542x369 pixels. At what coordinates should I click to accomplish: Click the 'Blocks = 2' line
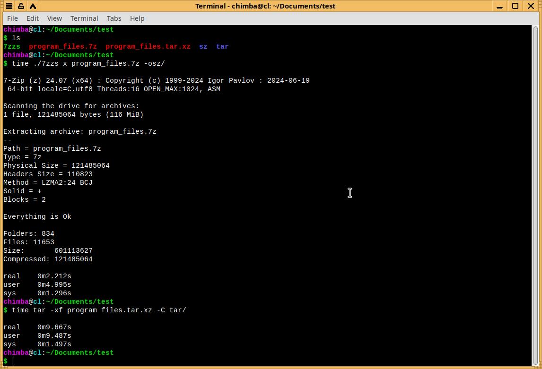click(25, 199)
